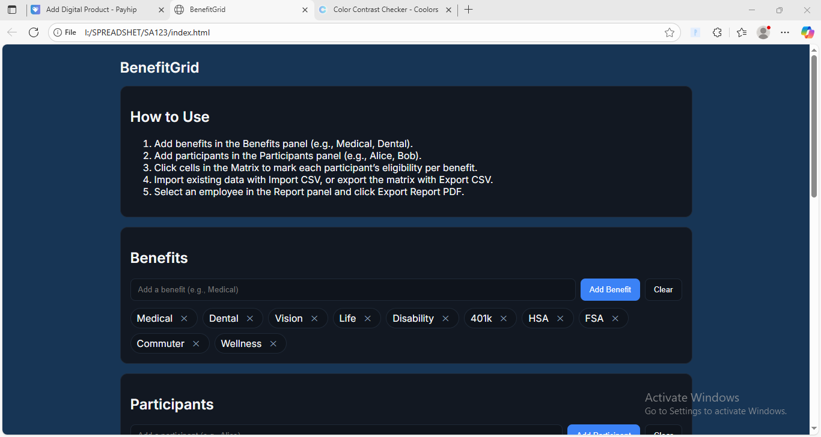Switch to the Color Contrast Checker - Coolors tab
This screenshot has height=437, width=821.
pyautogui.click(x=386, y=10)
